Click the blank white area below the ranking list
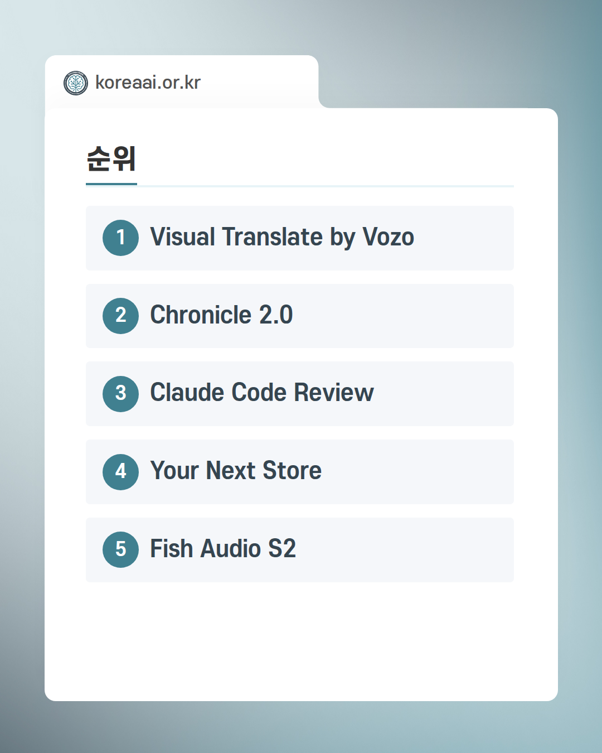This screenshot has height=753, width=602. pyautogui.click(x=301, y=641)
